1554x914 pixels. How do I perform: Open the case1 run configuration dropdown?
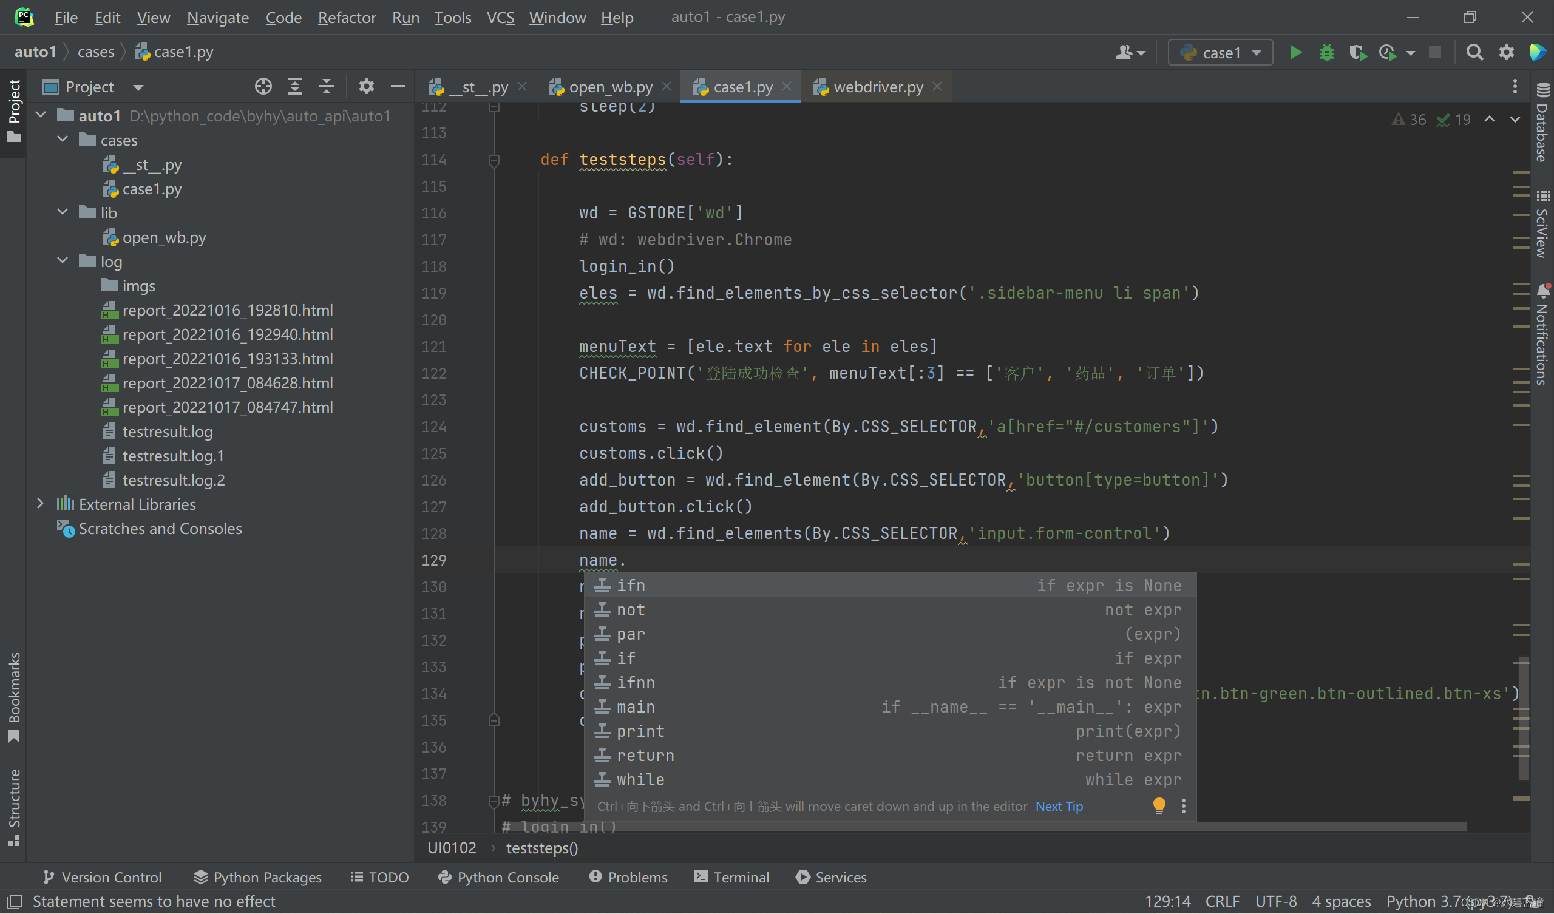point(1220,52)
